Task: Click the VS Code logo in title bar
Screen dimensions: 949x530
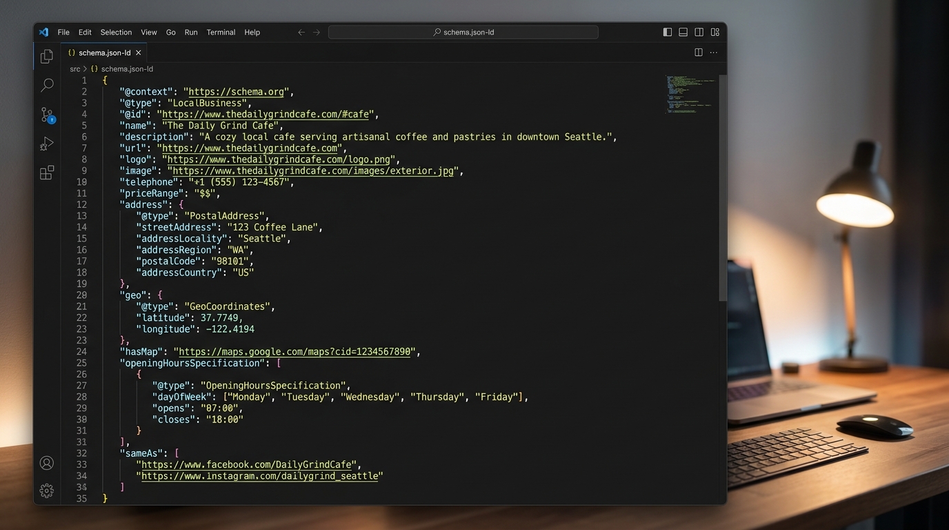Action: pyautogui.click(x=43, y=32)
